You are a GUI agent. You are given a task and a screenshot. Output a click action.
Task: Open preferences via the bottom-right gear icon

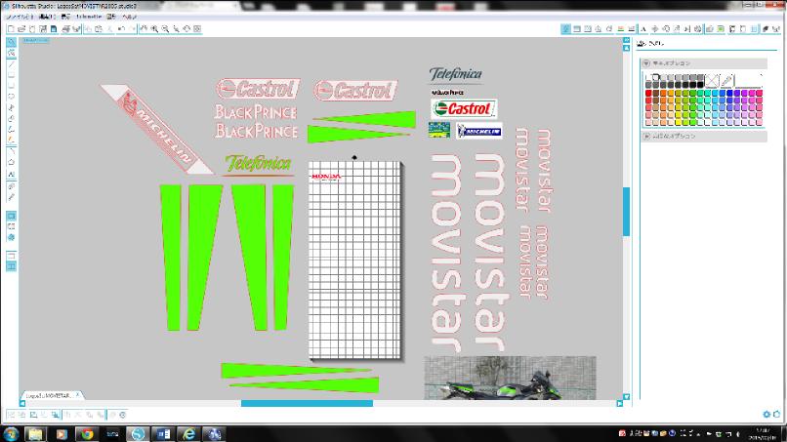766,415
